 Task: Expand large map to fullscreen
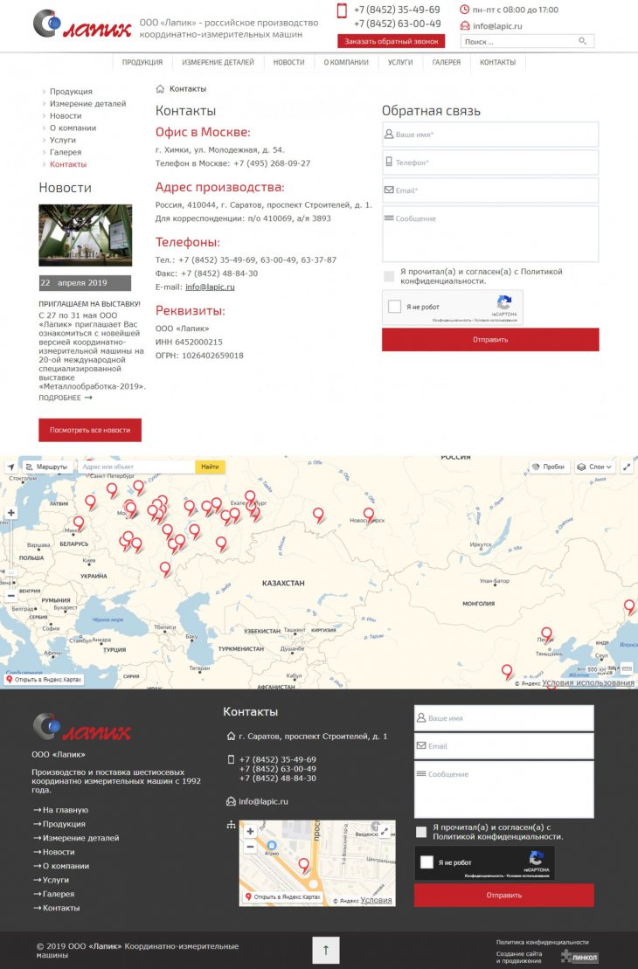628,467
